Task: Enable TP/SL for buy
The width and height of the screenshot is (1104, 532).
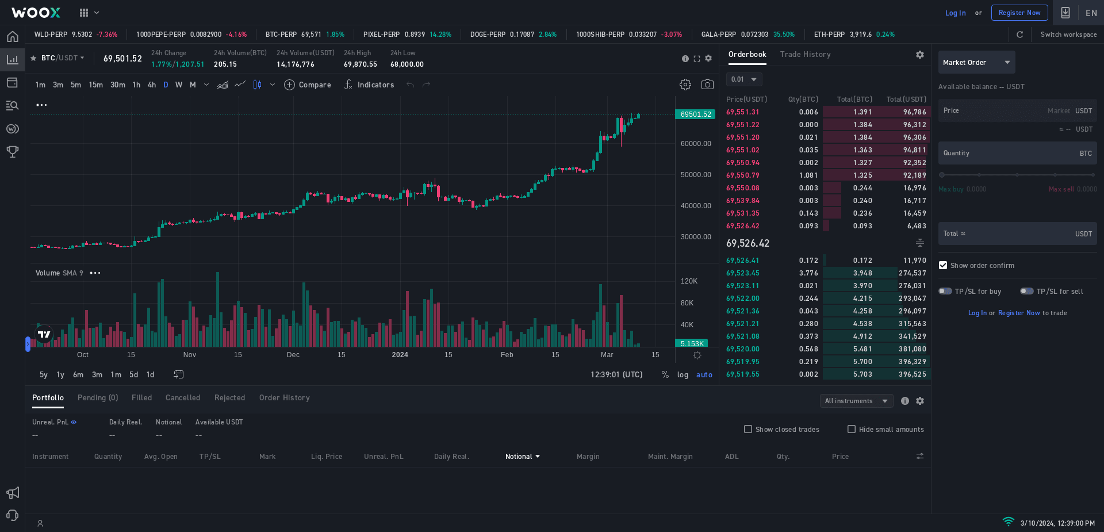Action: coord(945,291)
